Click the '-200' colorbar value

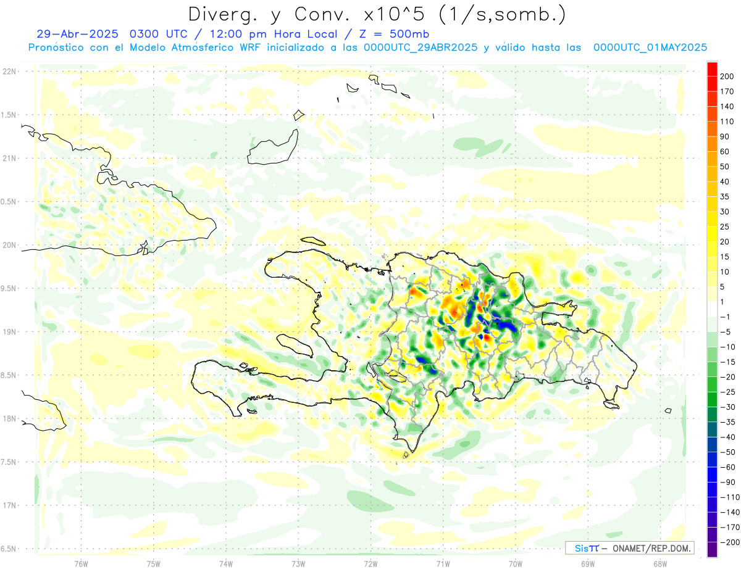pos(730,542)
